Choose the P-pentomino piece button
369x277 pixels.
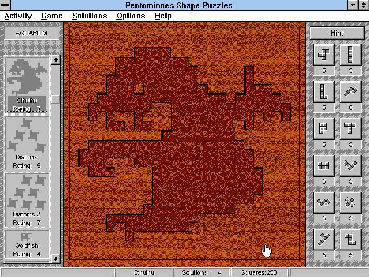tap(324, 129)
